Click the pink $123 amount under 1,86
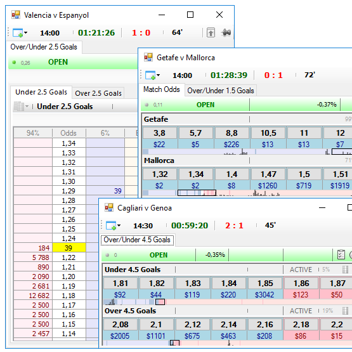This screenshot has width=352, height=352. (x=301, y=295)
